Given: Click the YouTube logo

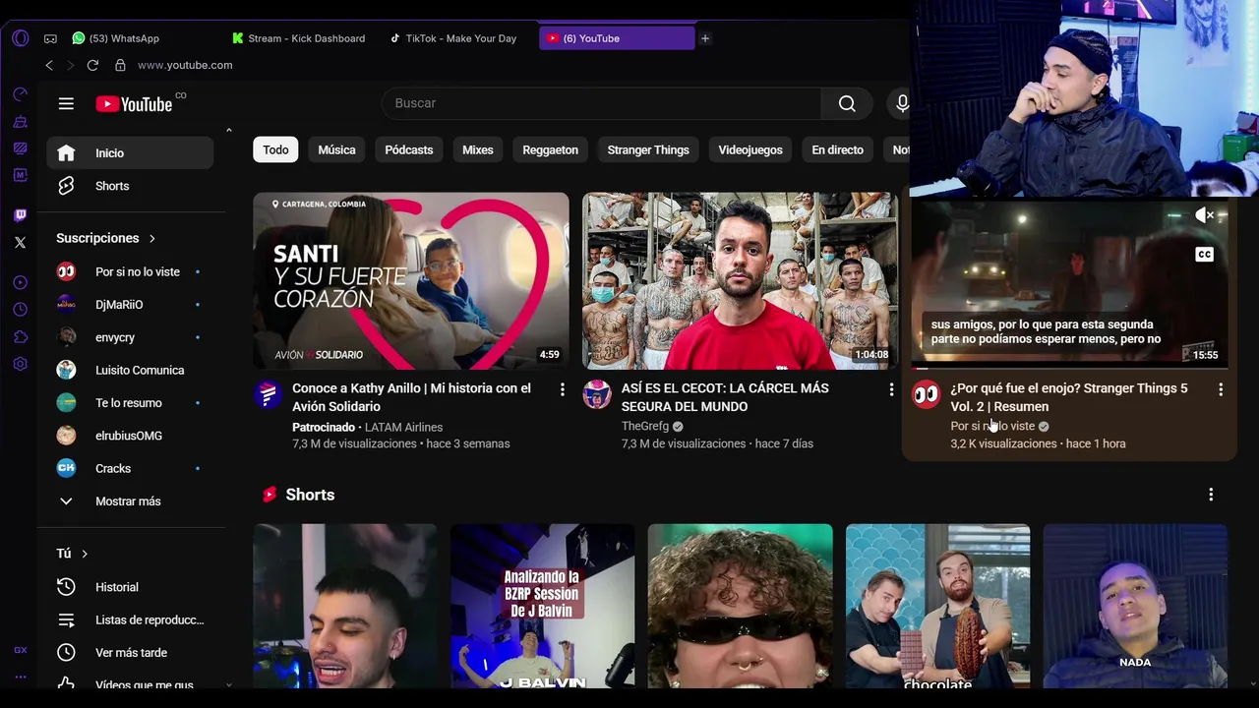Looking at the screenshot, I should [x=135, y=103].
